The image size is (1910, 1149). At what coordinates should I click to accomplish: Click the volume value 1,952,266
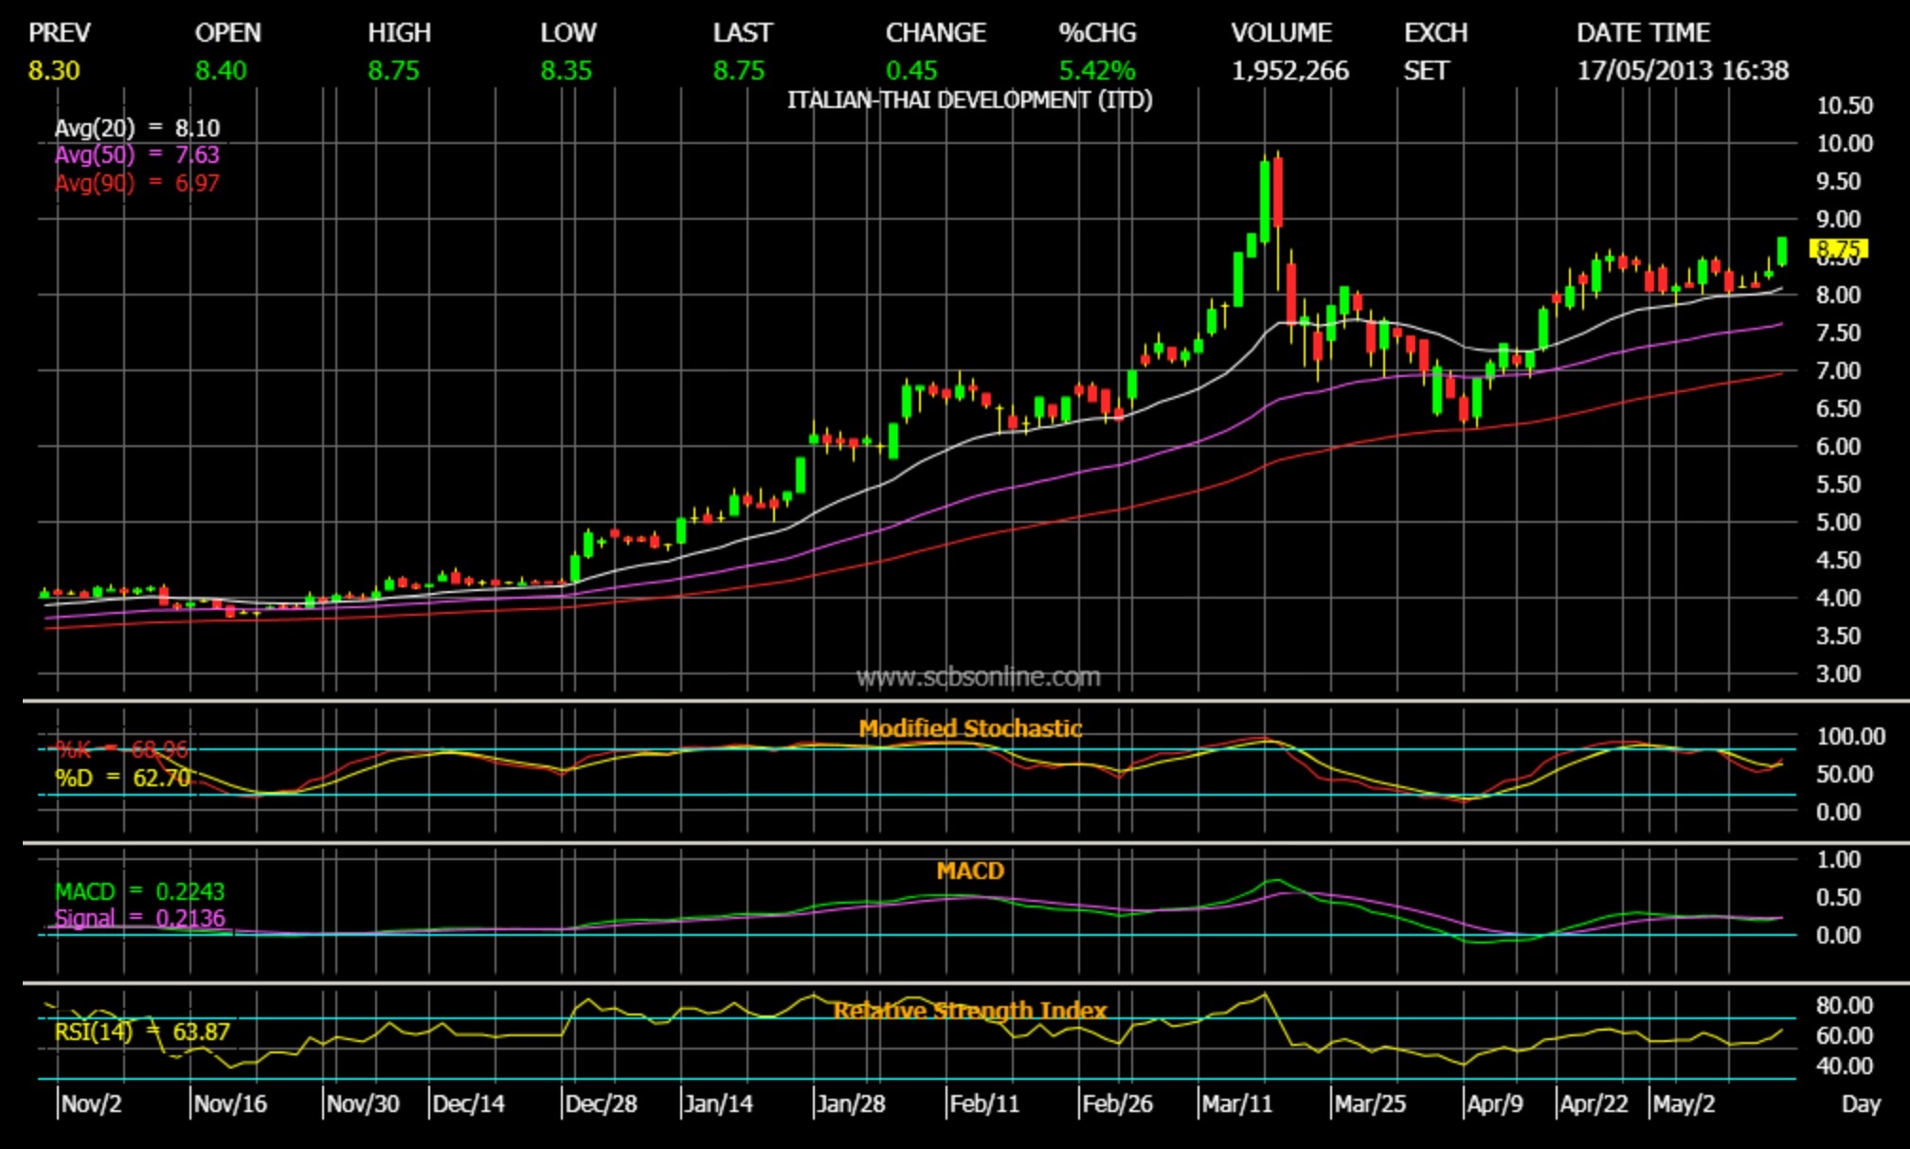[x=1289, y=70]
